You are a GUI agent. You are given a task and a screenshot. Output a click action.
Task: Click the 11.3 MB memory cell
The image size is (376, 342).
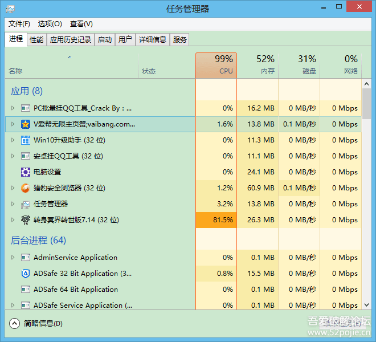(258, 140)
